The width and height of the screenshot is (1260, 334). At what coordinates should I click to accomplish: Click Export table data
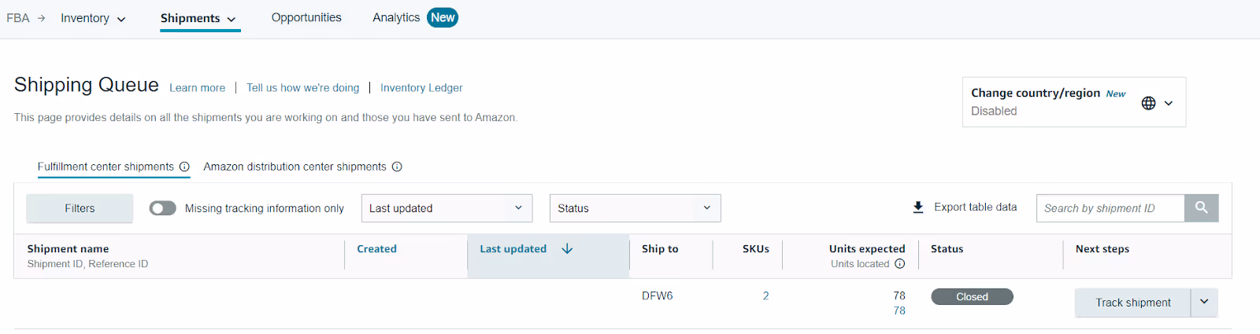[975, 207]
